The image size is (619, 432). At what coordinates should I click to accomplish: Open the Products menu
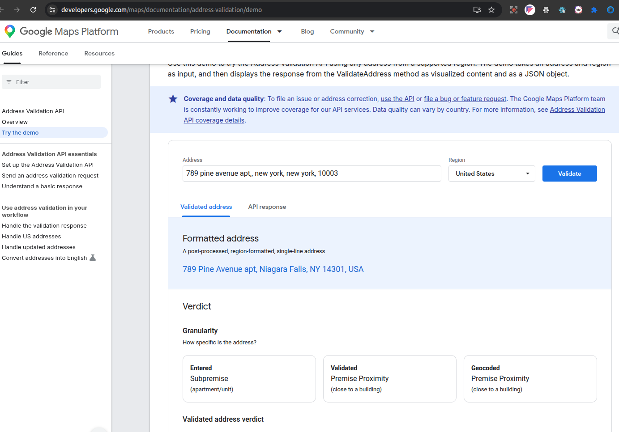(161, 31)
